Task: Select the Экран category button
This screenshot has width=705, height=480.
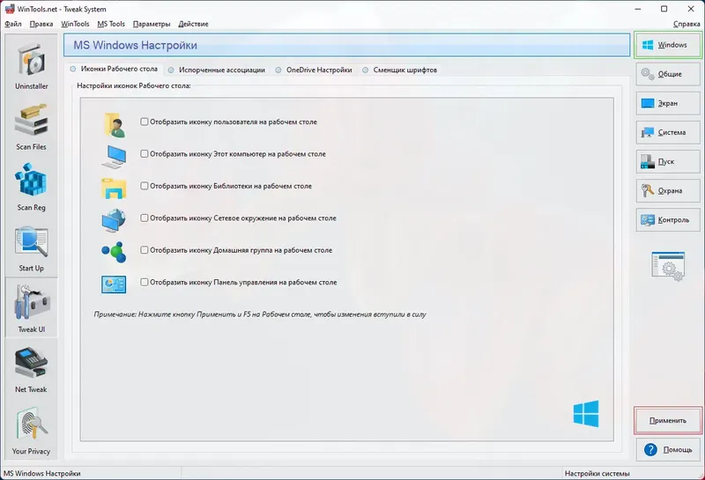Action: [x=668, y=103]
